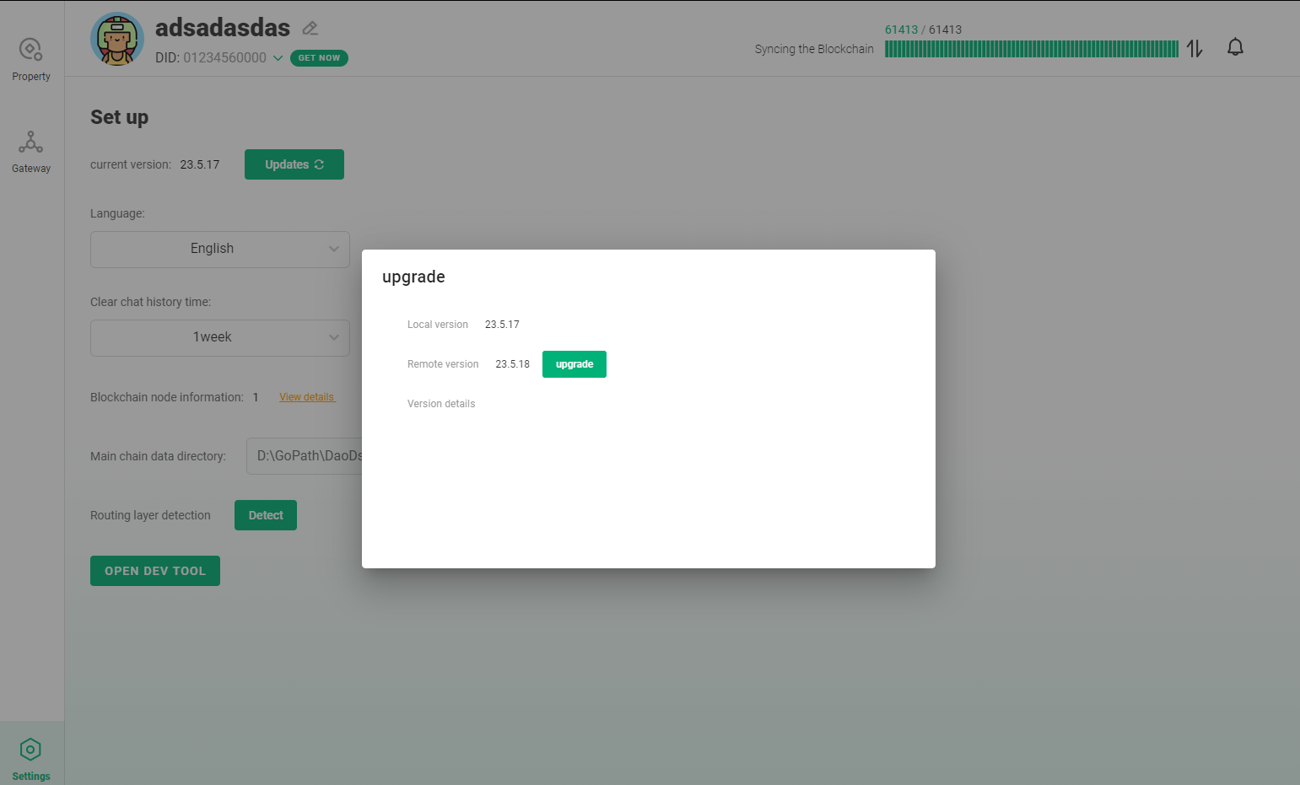Click the 61413 / 61413 block count
The image size is (1300, 785).
pos(923,30)
